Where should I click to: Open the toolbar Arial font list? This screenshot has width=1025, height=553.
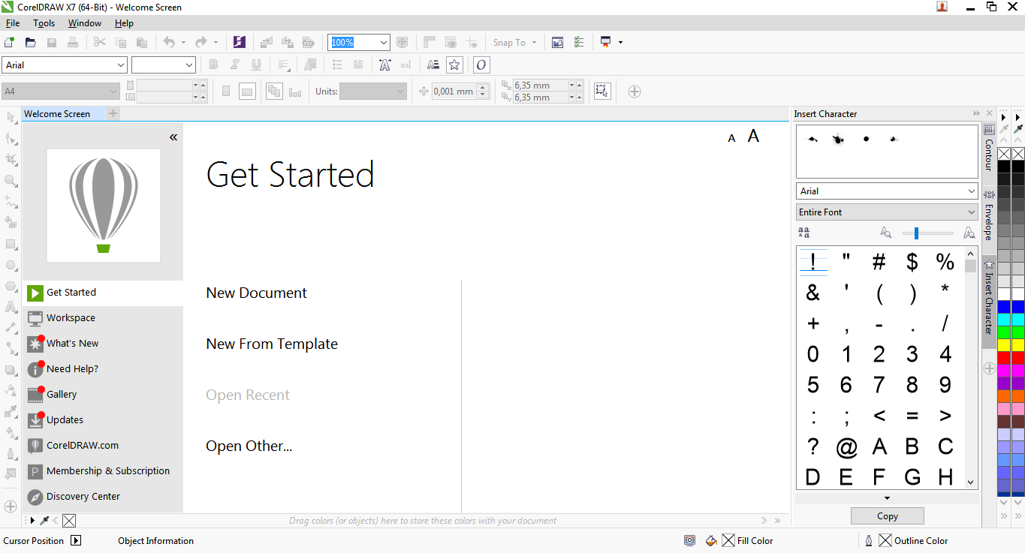tap(121, 65)
